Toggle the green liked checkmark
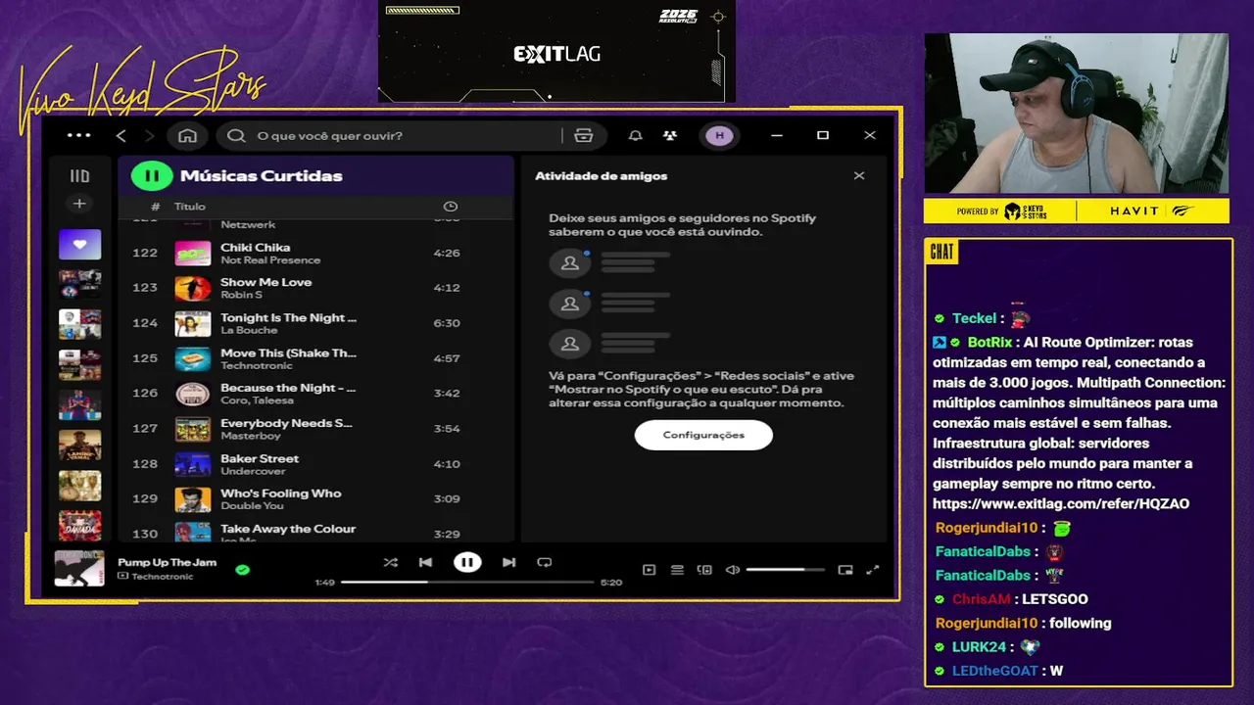1254x705 pixels. click(x=242, y=569)
